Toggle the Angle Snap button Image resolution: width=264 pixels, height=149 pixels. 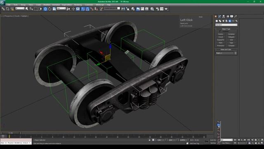point(87,9)
